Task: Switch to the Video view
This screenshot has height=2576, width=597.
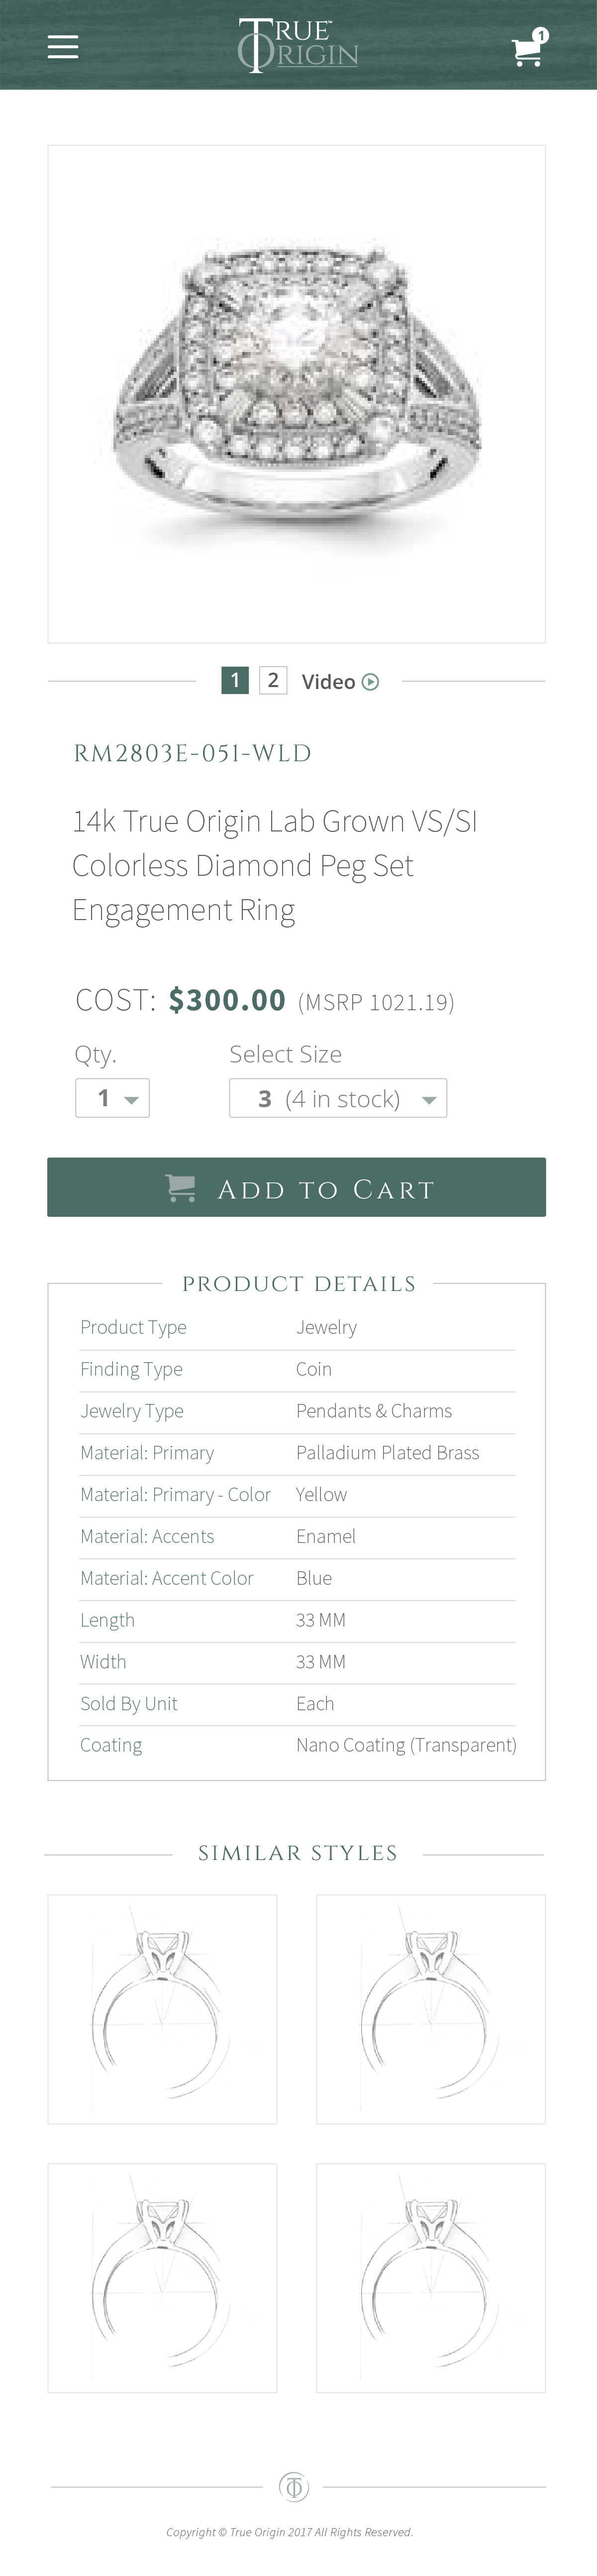Action: [340, 680]
